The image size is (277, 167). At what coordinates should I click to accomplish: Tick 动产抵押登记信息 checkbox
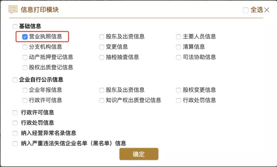(x=25, y=57)
